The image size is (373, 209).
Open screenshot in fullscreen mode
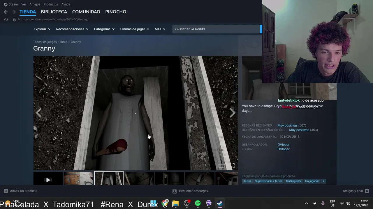232,166
